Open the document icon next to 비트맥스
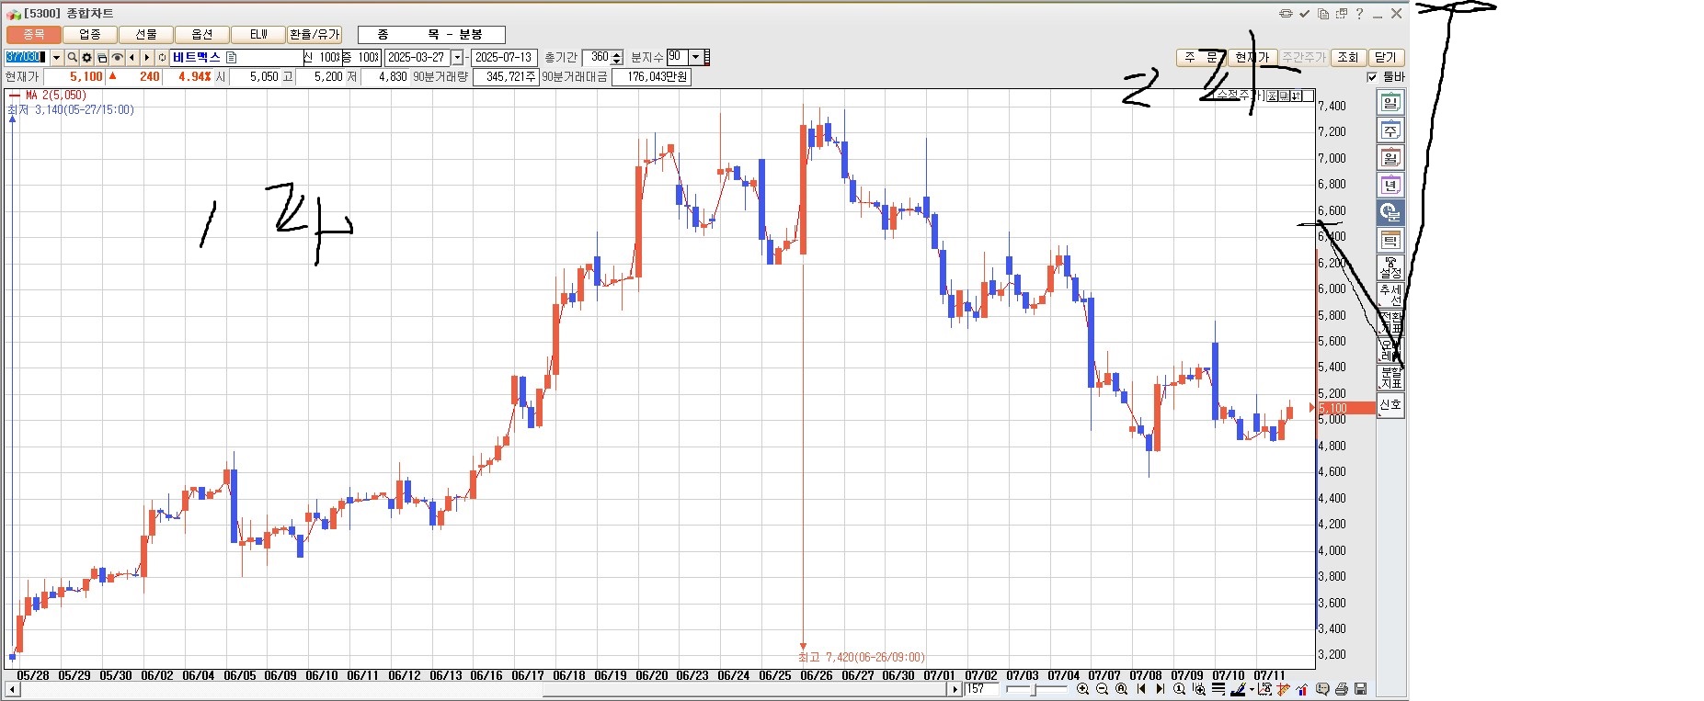 click(232, 57)
